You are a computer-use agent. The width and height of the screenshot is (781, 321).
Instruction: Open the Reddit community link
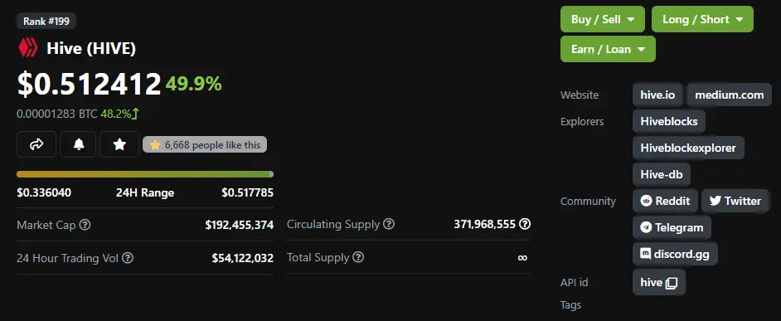pos(665,201)
